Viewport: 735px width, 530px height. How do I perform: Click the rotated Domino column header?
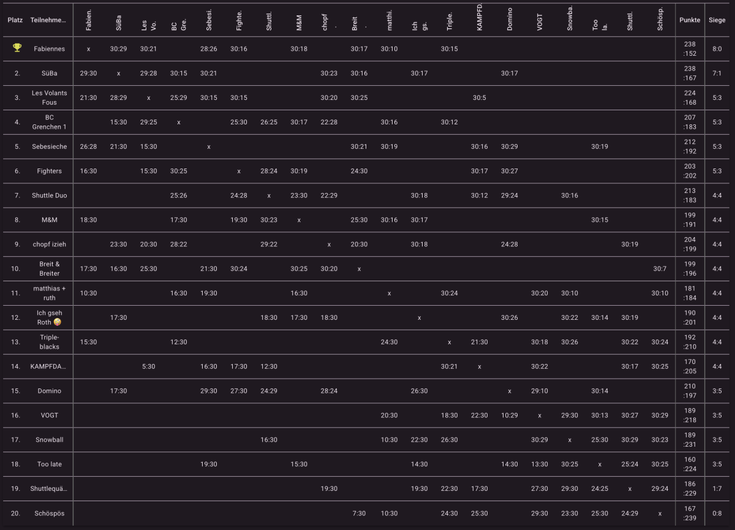coord(510,20)
